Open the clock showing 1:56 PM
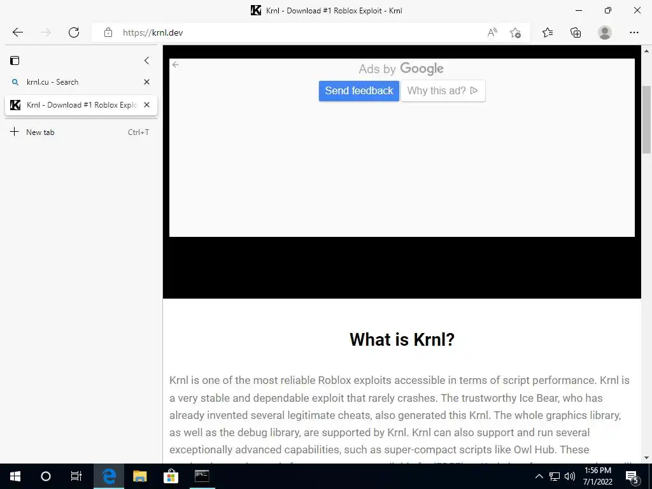 [x=598, y=476]
